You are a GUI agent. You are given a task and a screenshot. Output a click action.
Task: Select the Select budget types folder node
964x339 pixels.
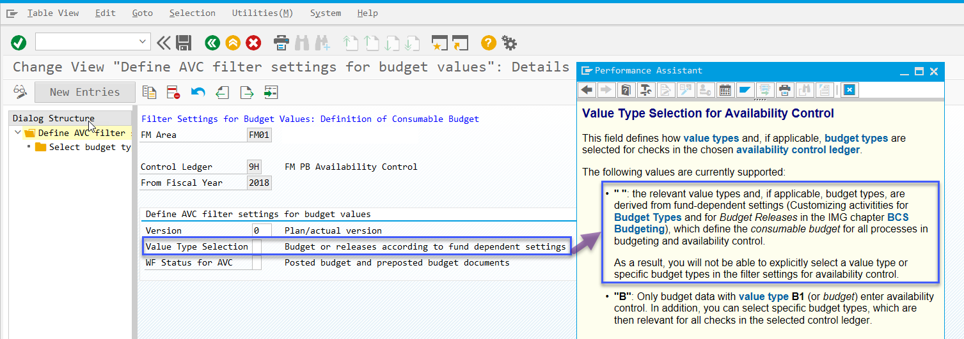coord(83,147)
